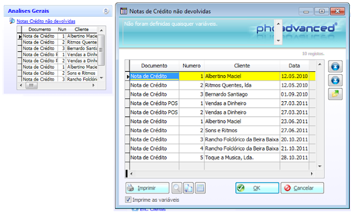Screen dimensions: 353x215
Task: Click the date 20.10.2011 cell
Action: (x=294, y=139)
